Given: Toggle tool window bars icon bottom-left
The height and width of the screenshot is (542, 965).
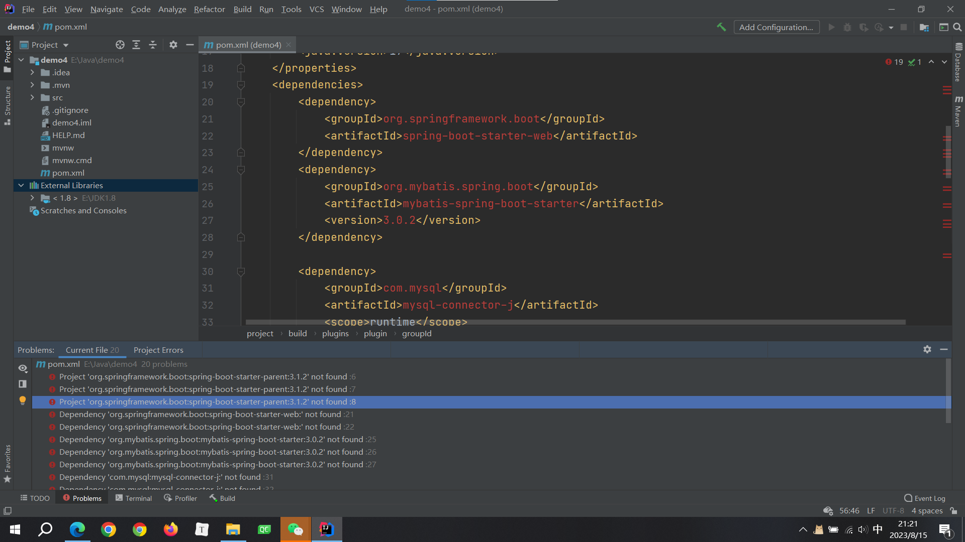Looking at the screenshot, I should [8, 511].
